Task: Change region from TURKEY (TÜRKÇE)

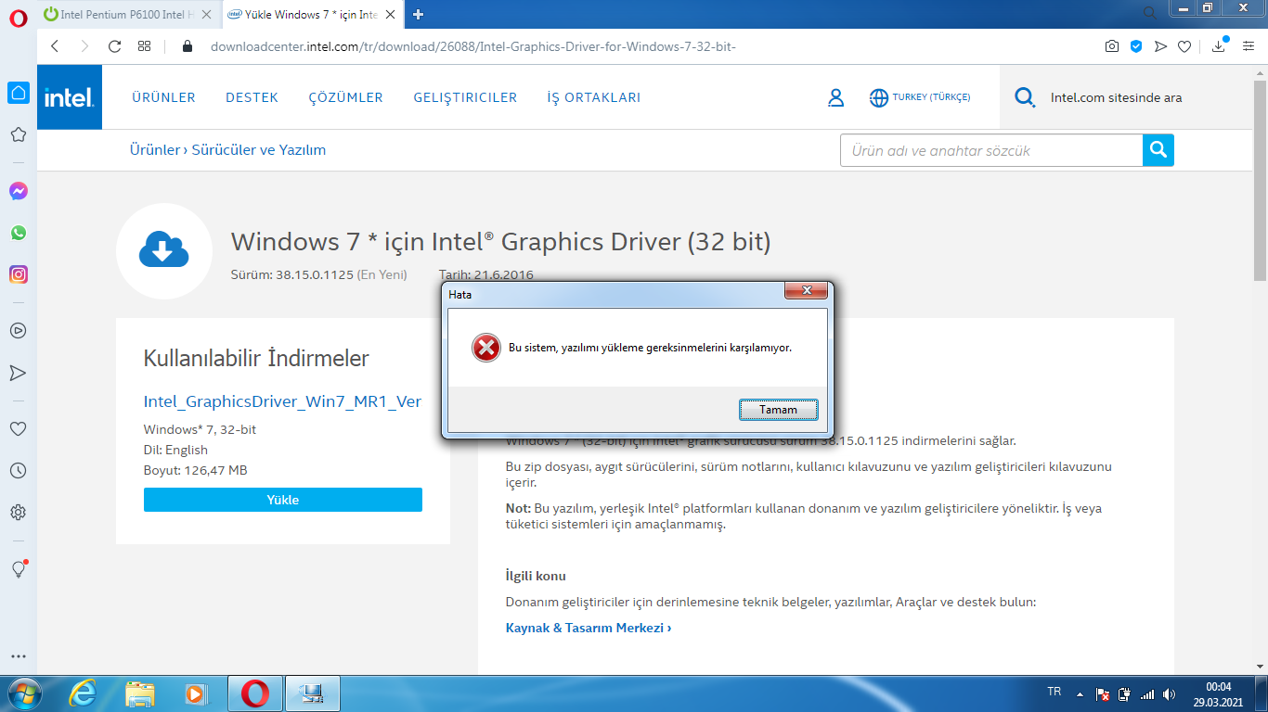Action: (x=920, y=97)
